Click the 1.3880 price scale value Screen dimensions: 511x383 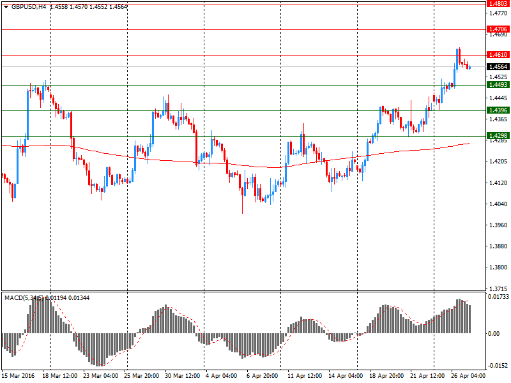[x=498, y=246]
